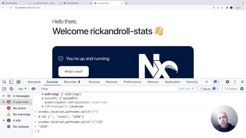Close the RickandrollStats tab
Image resolution: width=246 pixels, height=138 pixels.
pyautogui.click(x=121, y=3)
